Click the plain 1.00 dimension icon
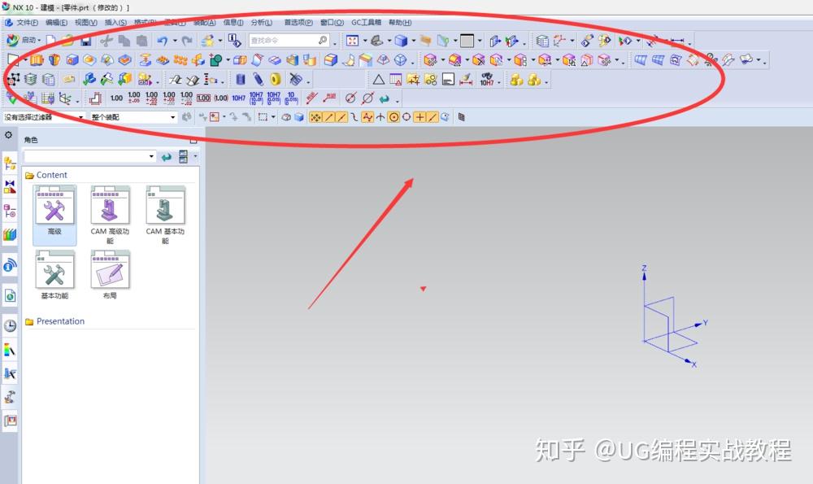The image size is (813, 484). [x=116, y=98]
